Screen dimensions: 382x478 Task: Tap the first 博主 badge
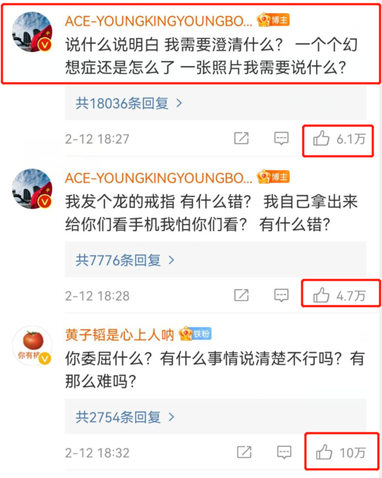pyautogui.click(x=273, y=20)
